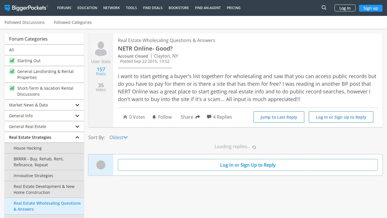Open Real Estate Wholesaling Questions & Answers sidebar item

[x=44, y=206]
